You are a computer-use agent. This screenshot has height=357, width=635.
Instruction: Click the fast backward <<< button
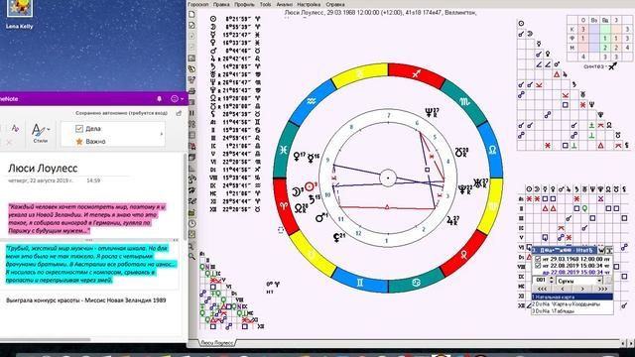pos(543,289)
